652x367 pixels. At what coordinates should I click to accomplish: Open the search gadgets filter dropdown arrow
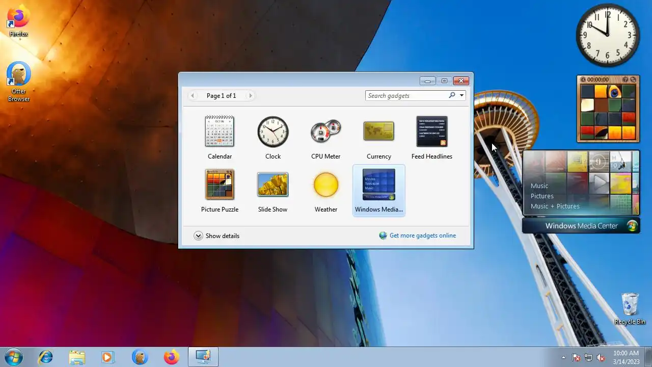click(461, 95)
